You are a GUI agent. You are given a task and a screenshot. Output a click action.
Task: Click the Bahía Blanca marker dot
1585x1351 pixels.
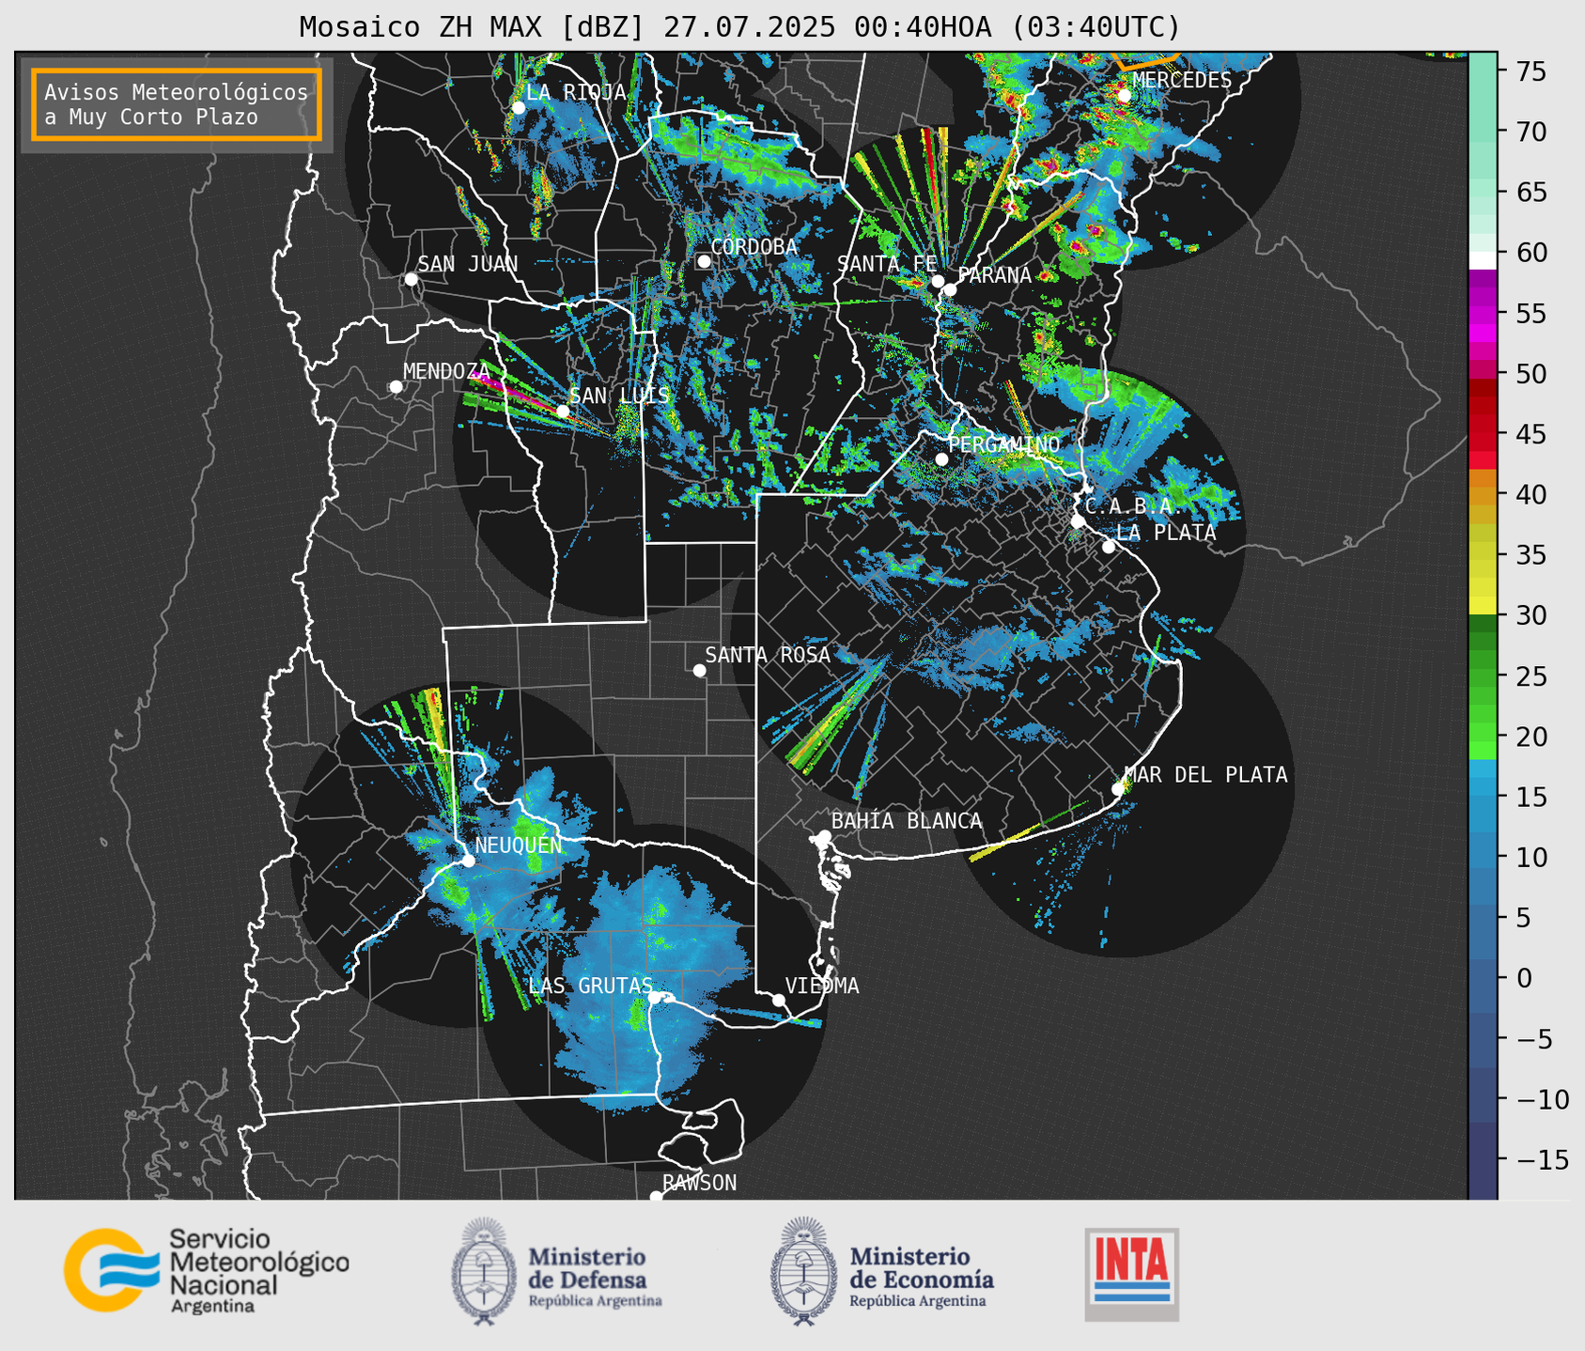pyautogui.click(x=824, y=836)
